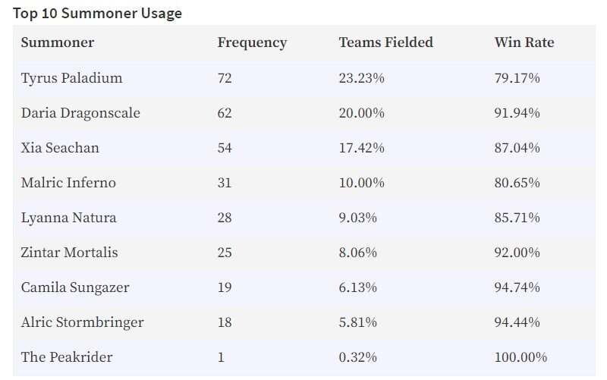Select the Tyrus Paladium row name
The height and width of the screenshot is (380, 607).
(x=71, y=78)
